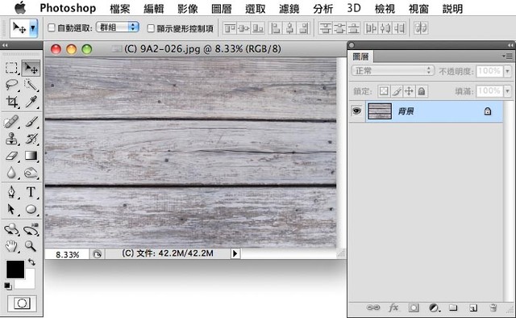Image resolution: width=516 pixels, height=318 pixels.
Task: Click the 8.33% zoom level field
Action: tap(68, 254)
